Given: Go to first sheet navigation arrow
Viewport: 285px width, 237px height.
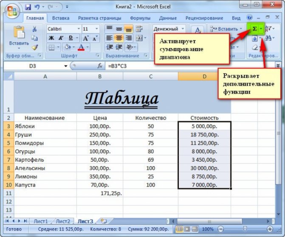Looking at the screenshot, I should pos(7,221).
